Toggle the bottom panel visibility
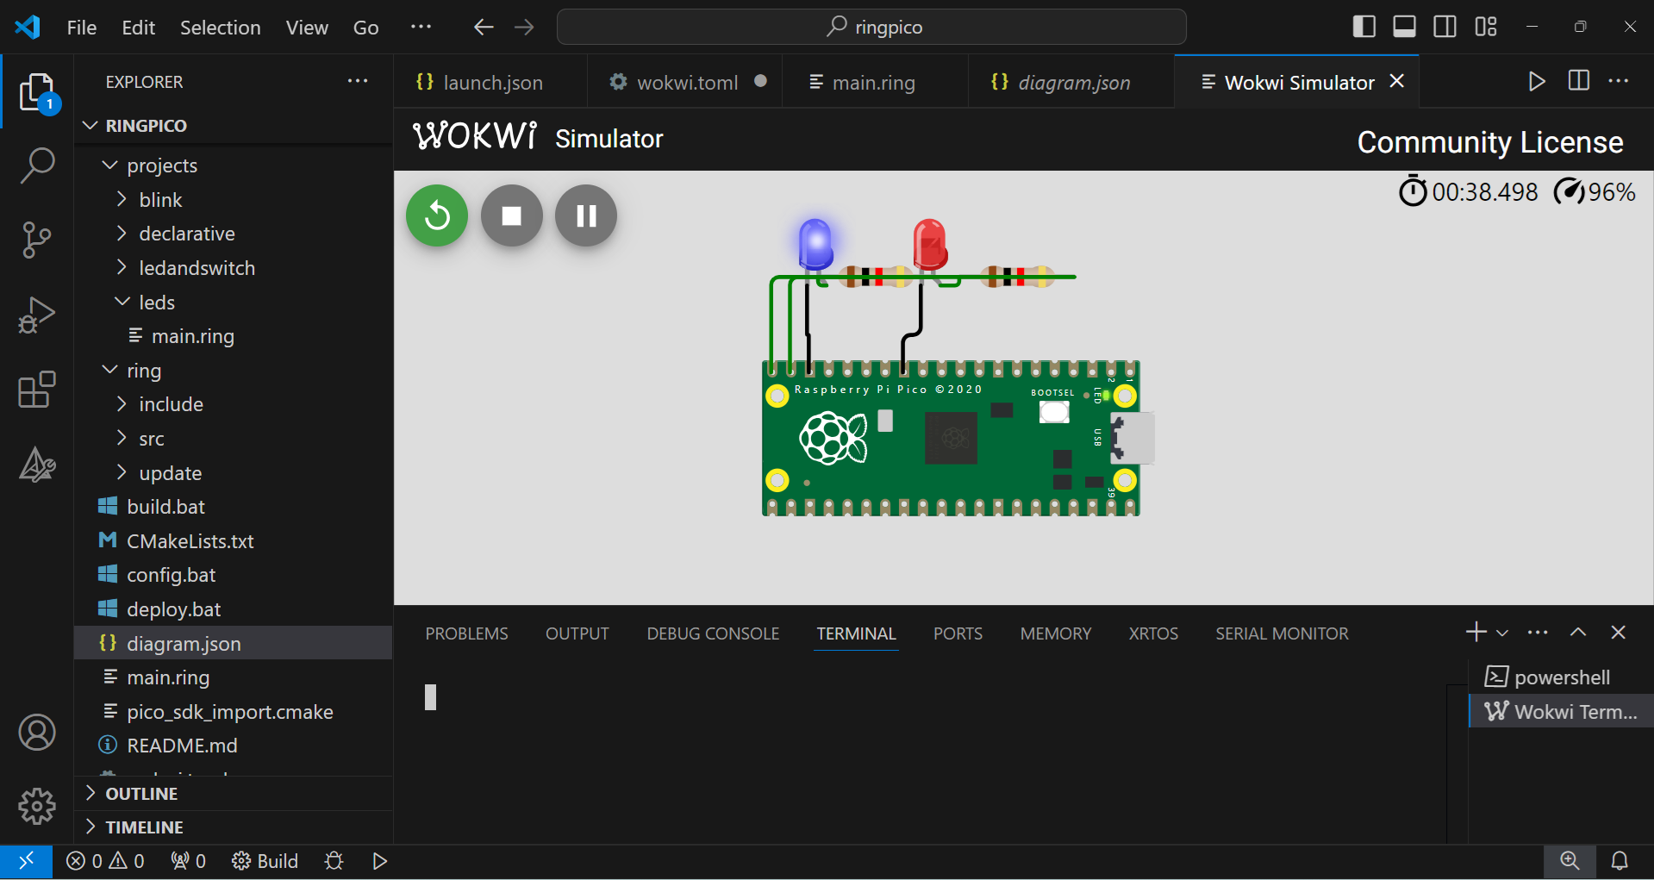The width and height of the screenshot is (1654, 880). [x=1404, y=27]
